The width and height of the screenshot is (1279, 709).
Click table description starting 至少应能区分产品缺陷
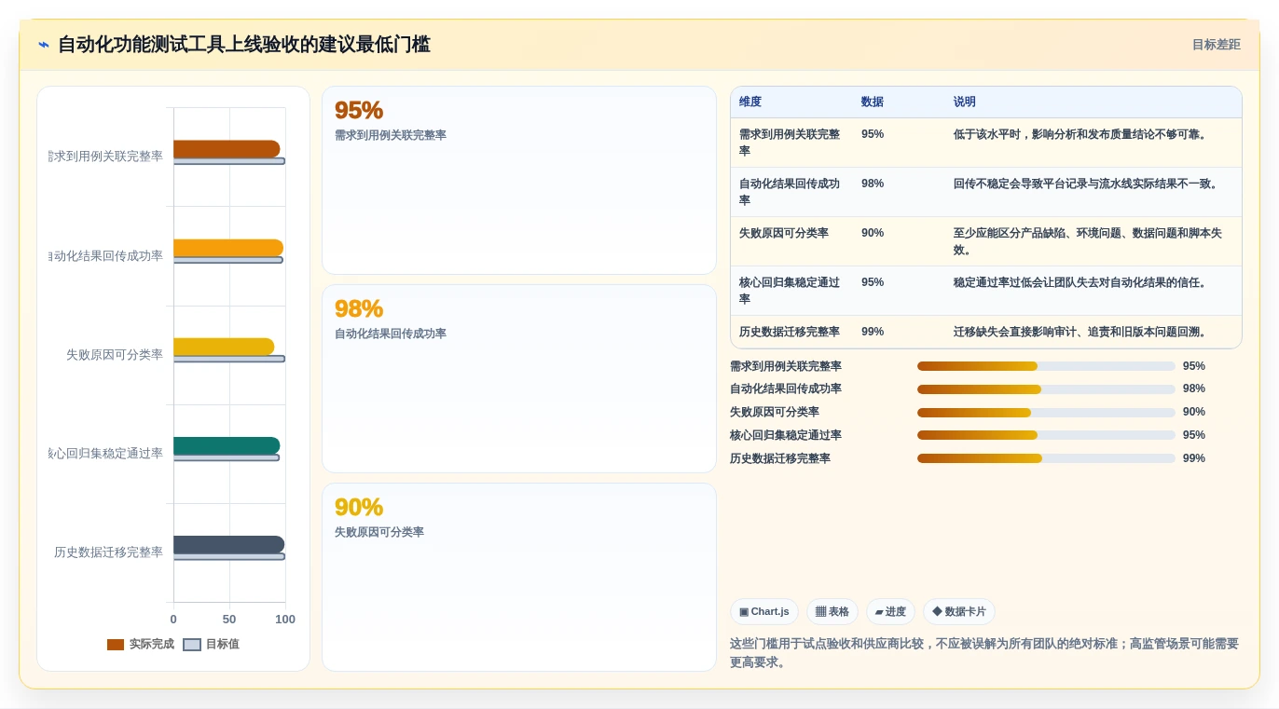1088,241
